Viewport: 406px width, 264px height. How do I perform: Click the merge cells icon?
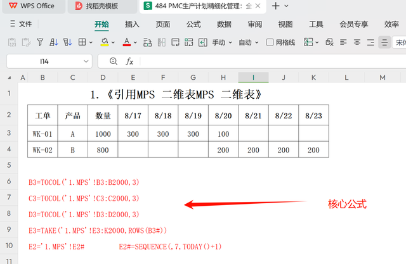[189, 42]
